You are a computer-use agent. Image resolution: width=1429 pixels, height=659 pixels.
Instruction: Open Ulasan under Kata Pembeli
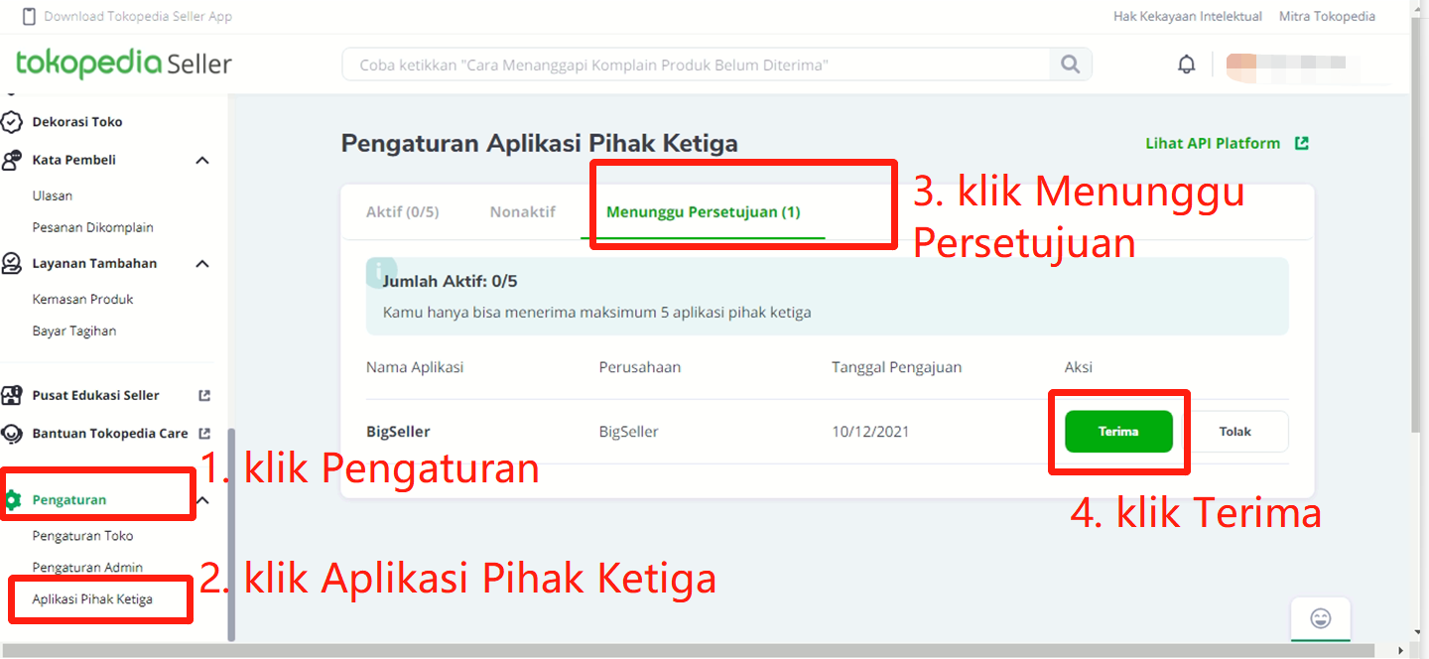pos(52,196)
